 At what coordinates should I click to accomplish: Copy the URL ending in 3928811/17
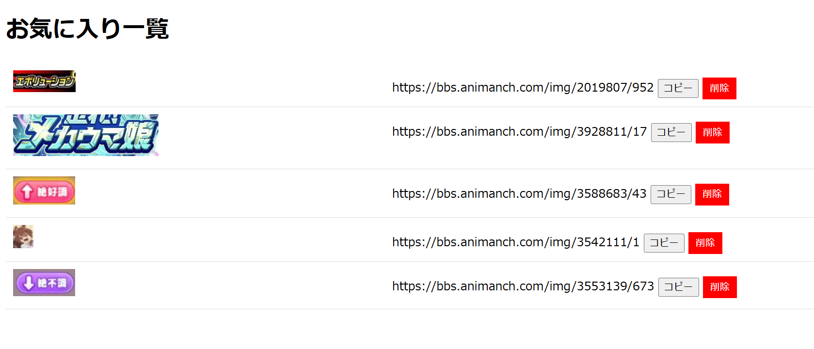point(671,132)
